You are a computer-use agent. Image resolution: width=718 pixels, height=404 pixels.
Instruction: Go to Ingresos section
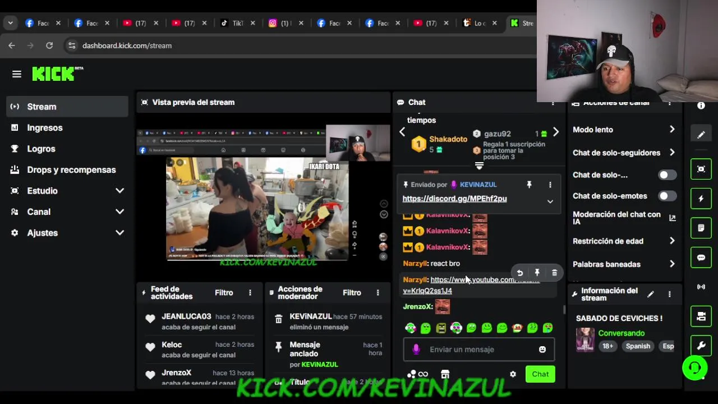tap(67, 128)
